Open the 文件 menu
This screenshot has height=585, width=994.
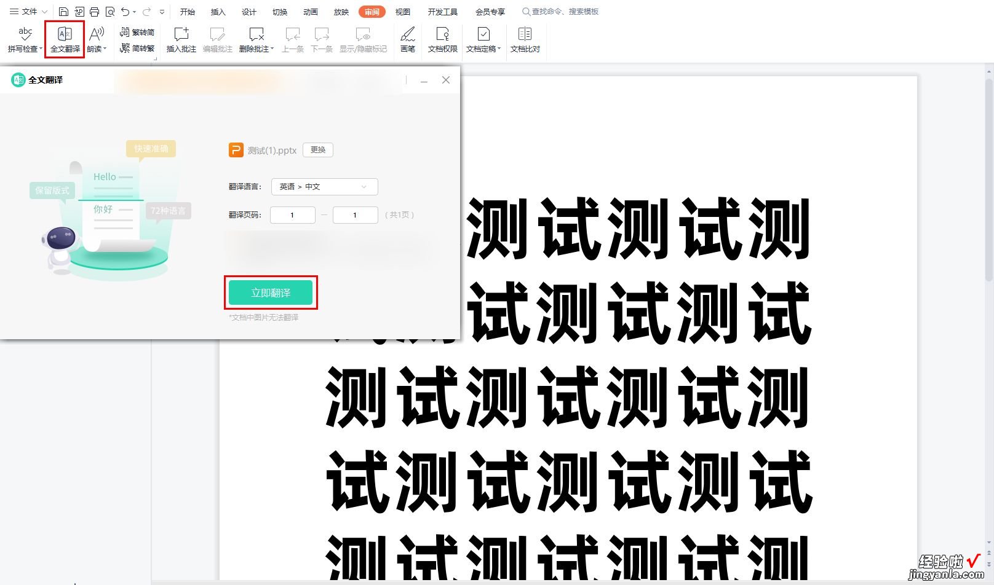click(x=28, y=12)
